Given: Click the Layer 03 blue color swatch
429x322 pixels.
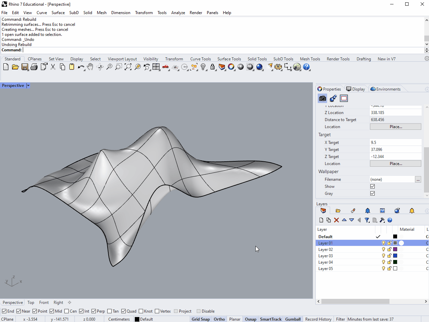Looking at the screenshot, I should pyautogui.click(x=395, y=256).
